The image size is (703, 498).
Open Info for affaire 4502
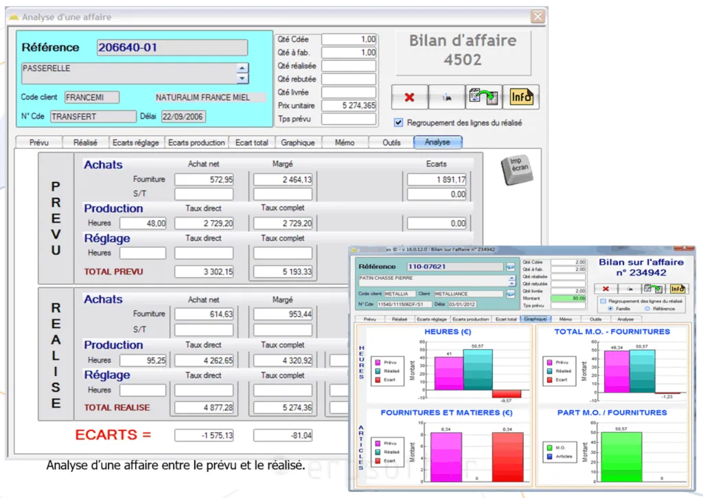coord(521,97)
